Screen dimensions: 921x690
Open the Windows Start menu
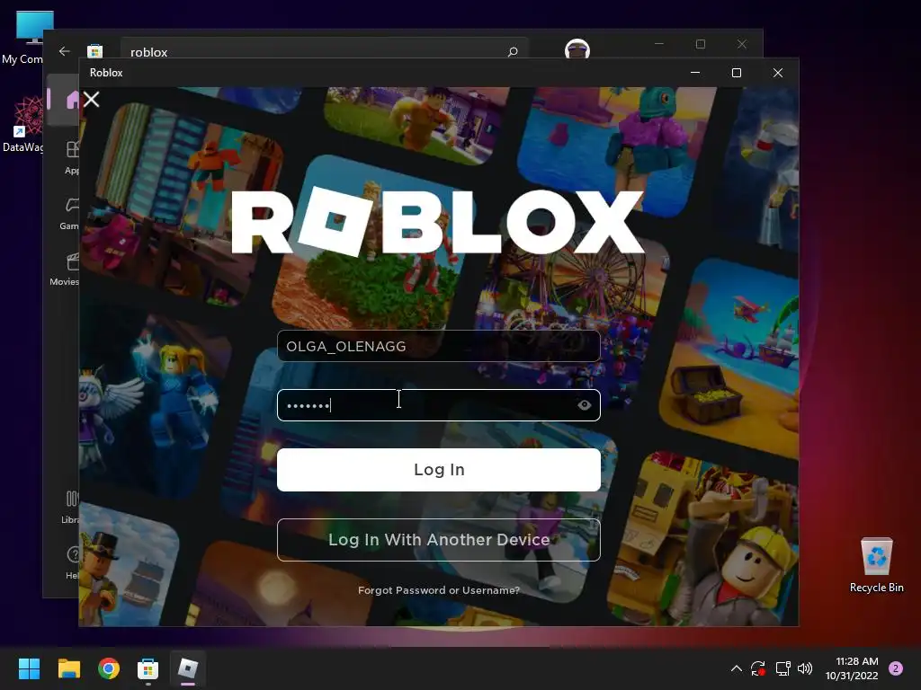tap(29, 668)
